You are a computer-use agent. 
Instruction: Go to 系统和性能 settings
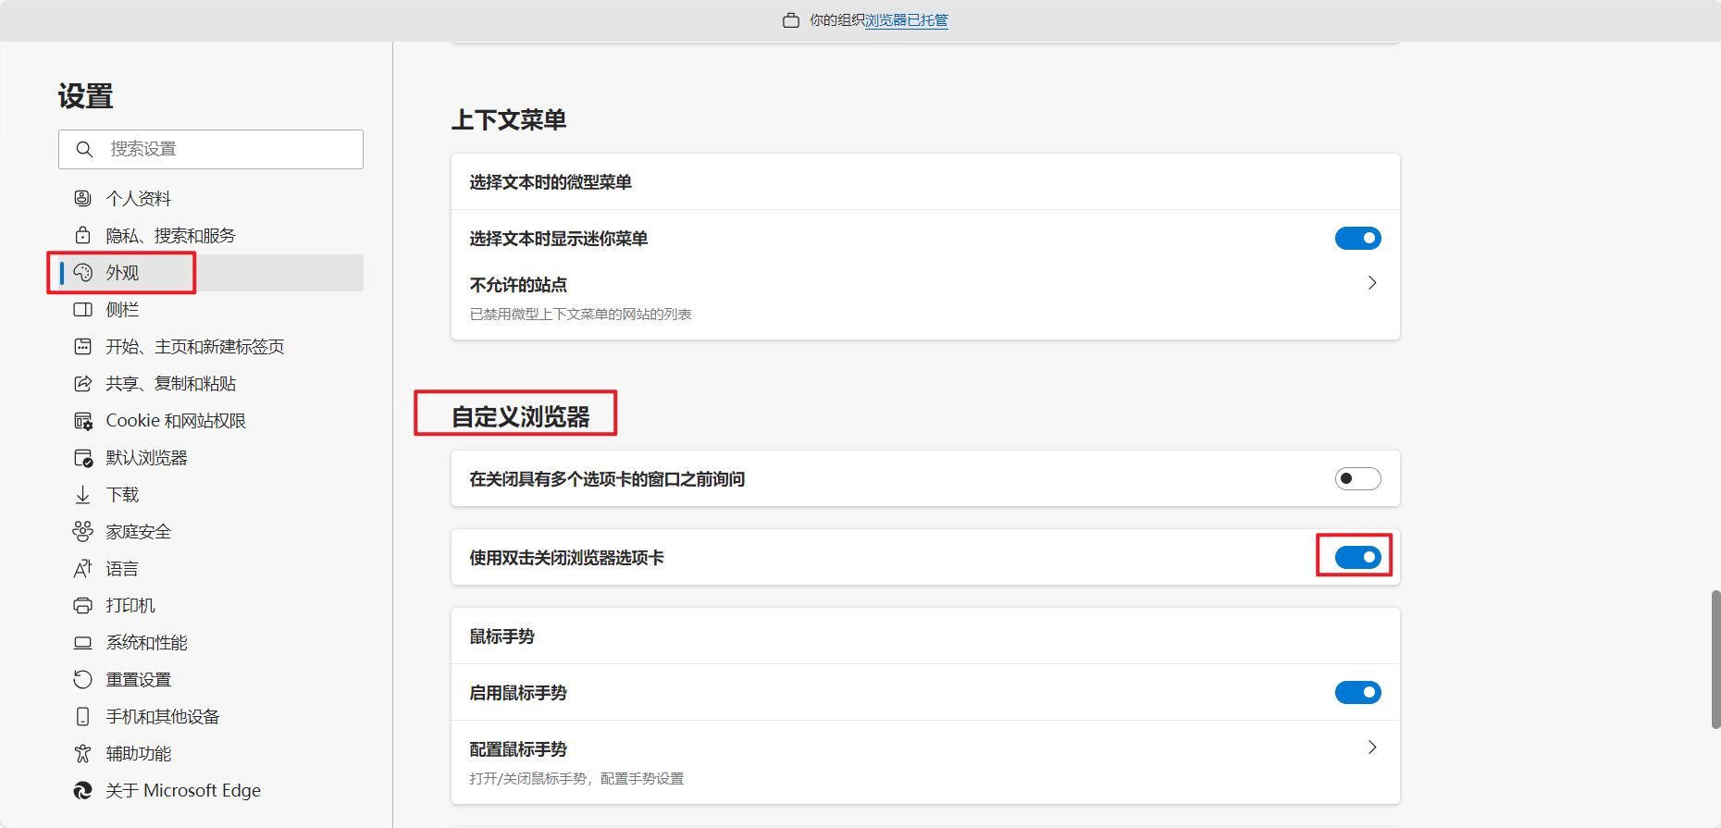tap(211, 642)
